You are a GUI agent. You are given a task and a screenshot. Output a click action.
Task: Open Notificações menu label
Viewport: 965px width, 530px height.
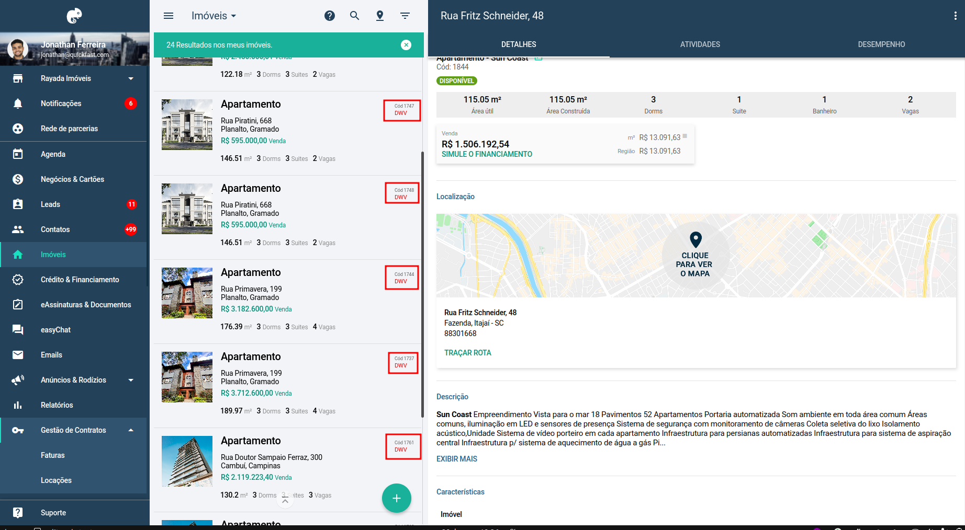(61, 103)
